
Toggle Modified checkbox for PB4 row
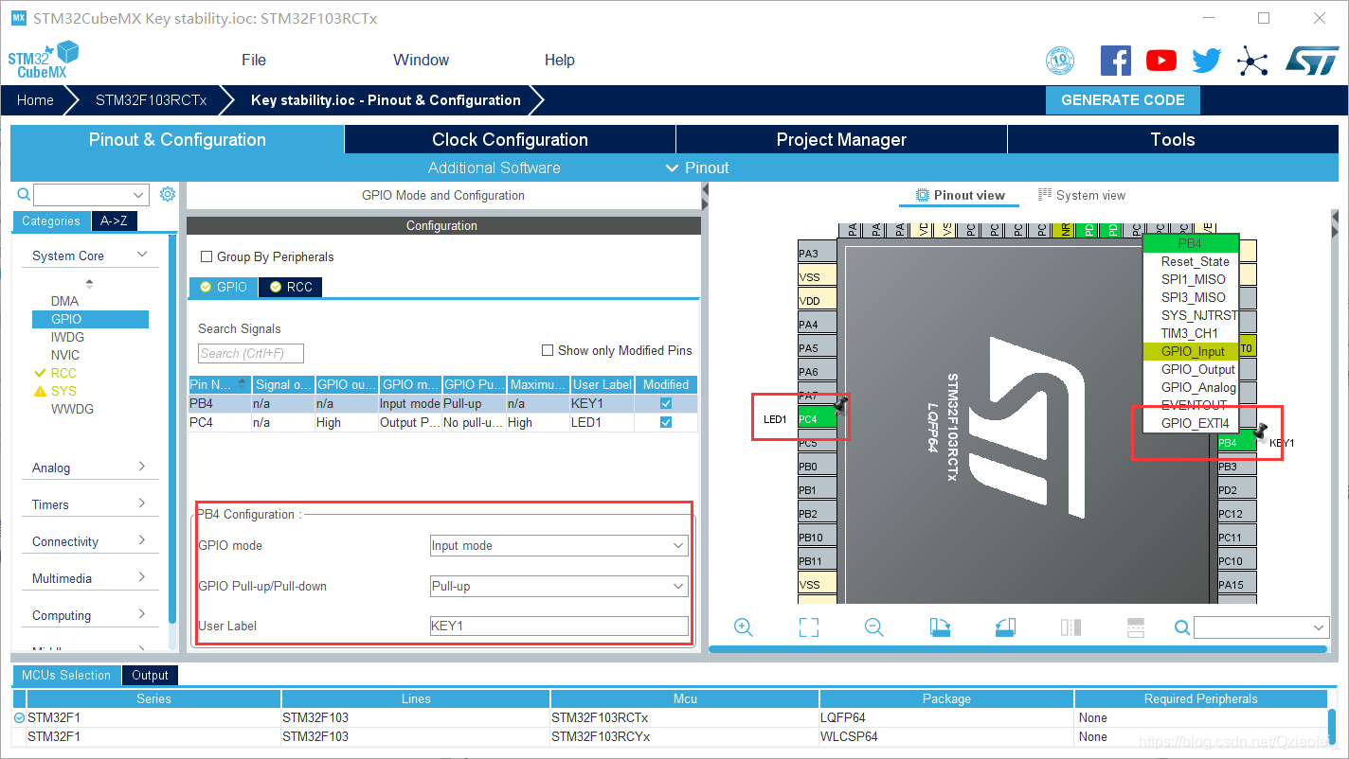[x=666, y=403]
